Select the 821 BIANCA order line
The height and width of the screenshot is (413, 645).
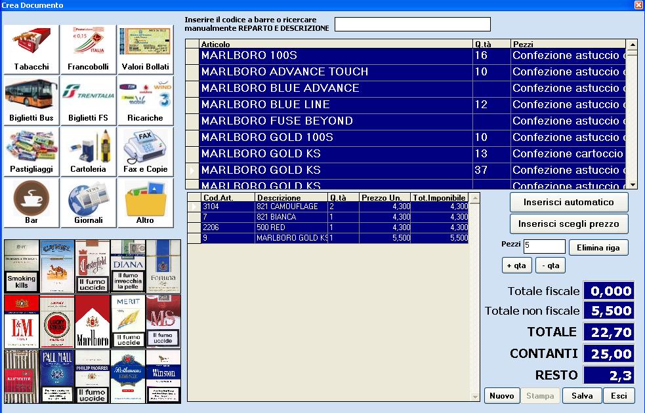point(328,217)
